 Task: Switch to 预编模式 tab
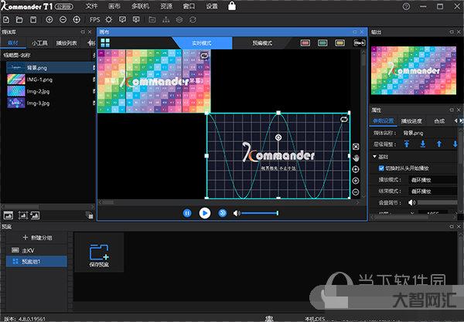click(x=262, y=43)
